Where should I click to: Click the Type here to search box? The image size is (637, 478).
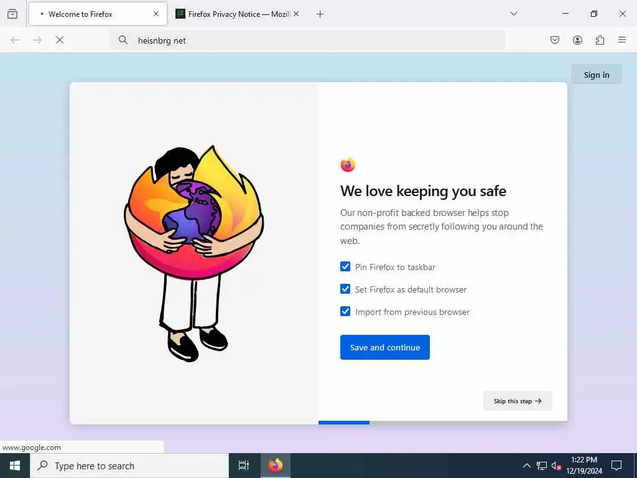click(x=129, y=466)
